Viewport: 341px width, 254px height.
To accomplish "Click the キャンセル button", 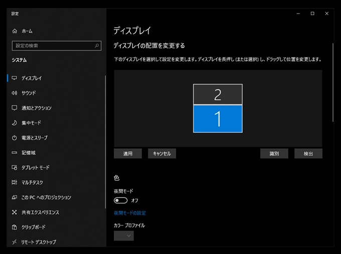I will point(162,154).
